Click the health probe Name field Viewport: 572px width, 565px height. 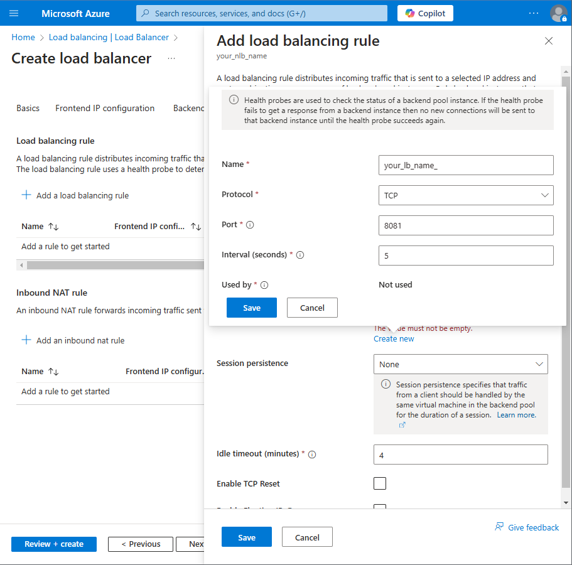[466, 165]
